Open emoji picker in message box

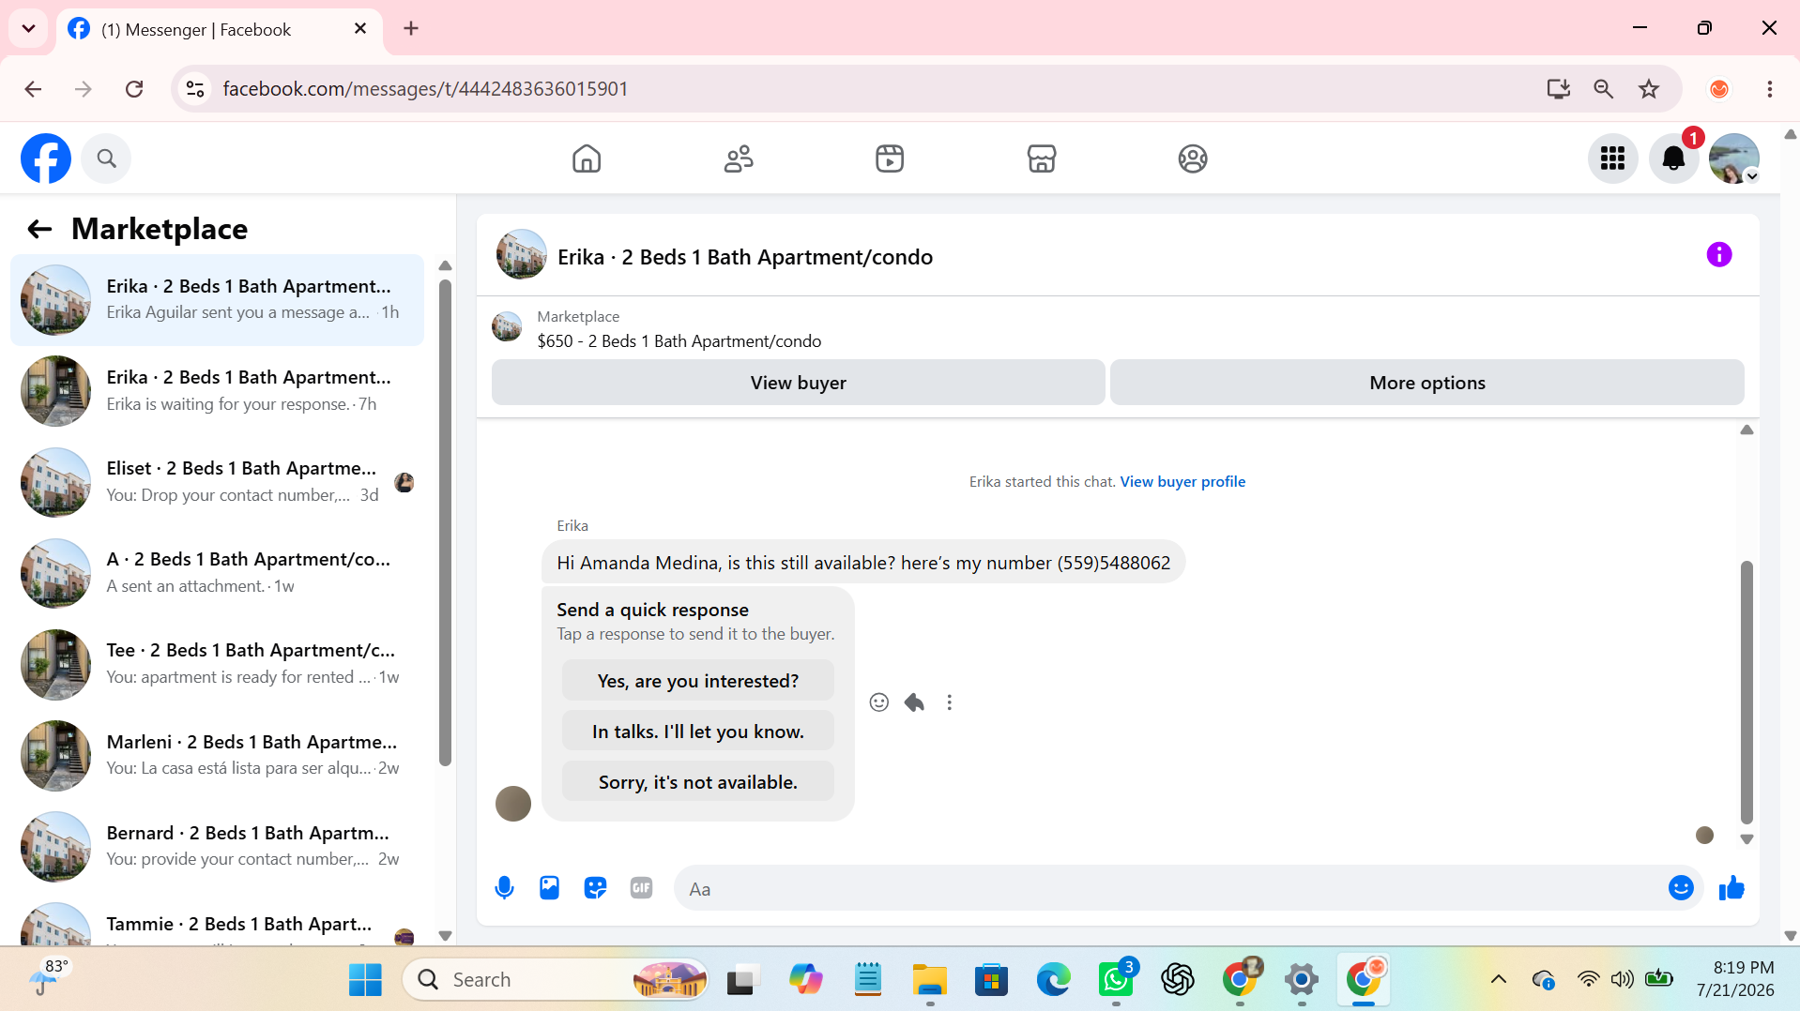[1681, 887]
